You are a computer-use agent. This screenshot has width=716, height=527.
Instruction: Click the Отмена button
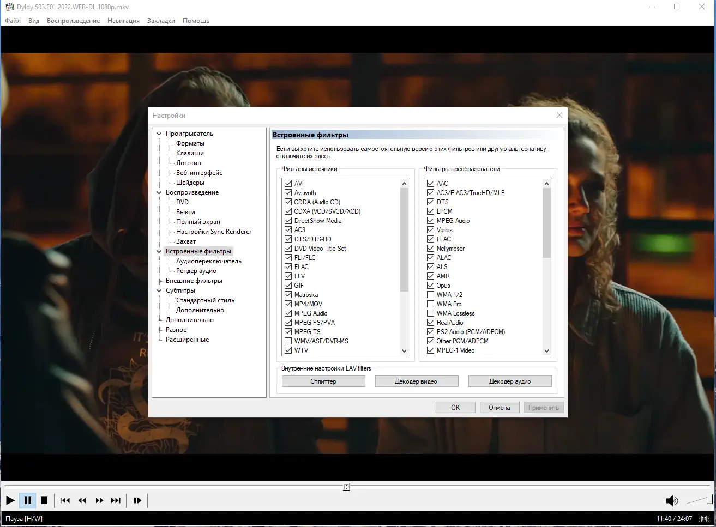coord(500,408)
